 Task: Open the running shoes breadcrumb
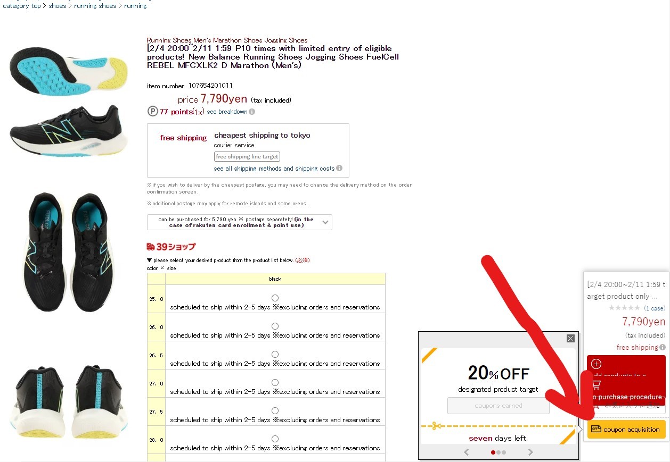pos(95,6)
